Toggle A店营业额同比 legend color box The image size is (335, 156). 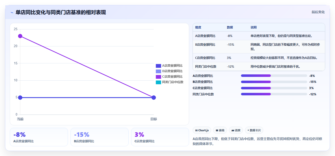pos(158,66)
